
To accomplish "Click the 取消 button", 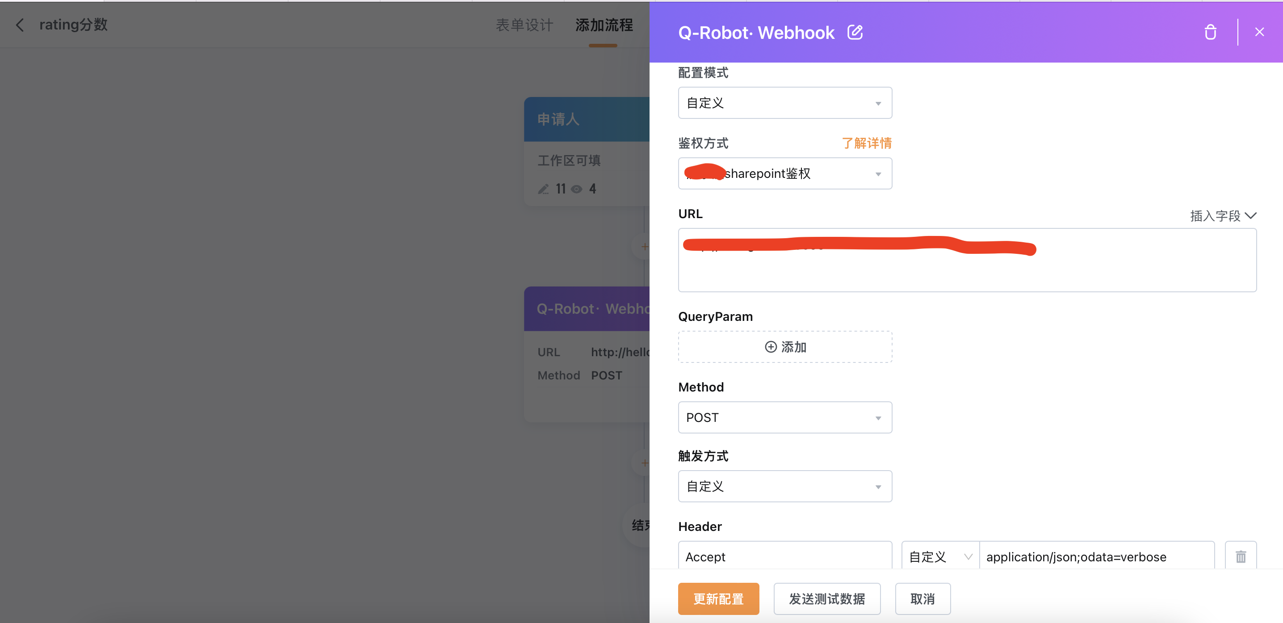I will [922, 598].
